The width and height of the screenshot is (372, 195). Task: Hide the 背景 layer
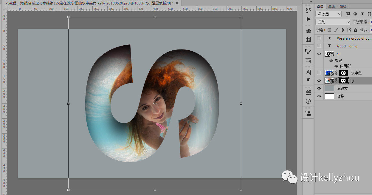[x=319, y=96]
